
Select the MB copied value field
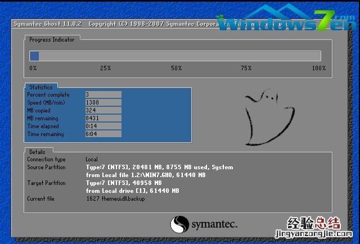(x=103, y=111)
